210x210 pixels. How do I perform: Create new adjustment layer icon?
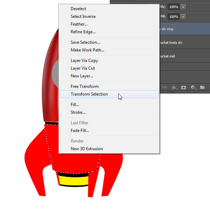click(193, 87)
